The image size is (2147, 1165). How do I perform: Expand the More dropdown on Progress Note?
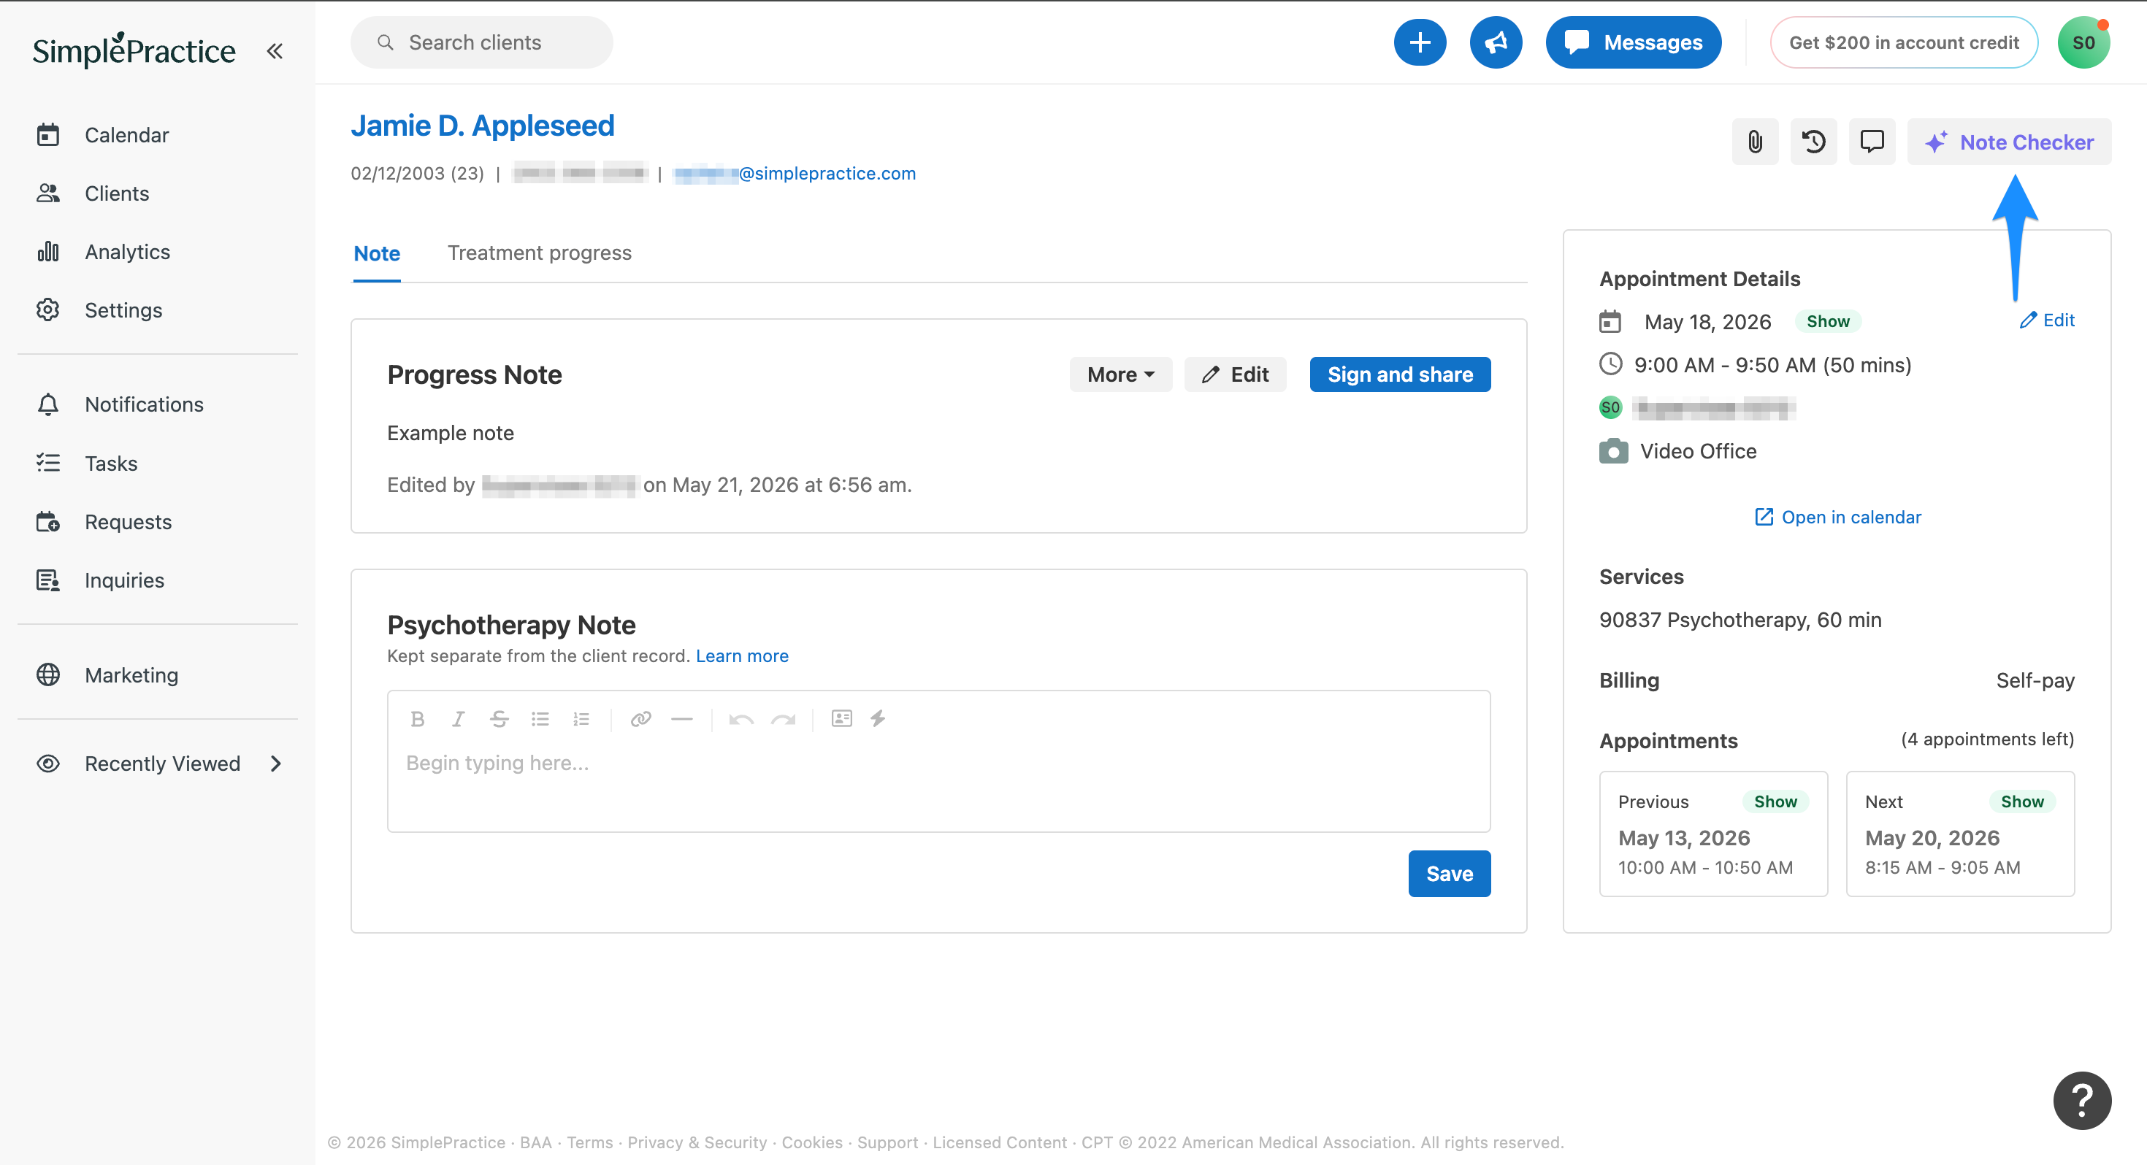pos(1120,374)
